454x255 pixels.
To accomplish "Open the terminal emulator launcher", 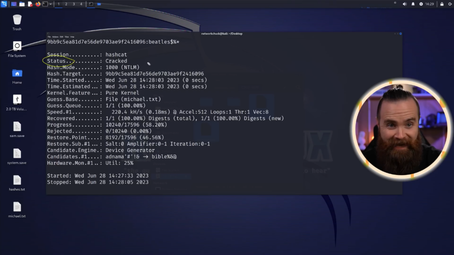I will [x=45, y=4].
